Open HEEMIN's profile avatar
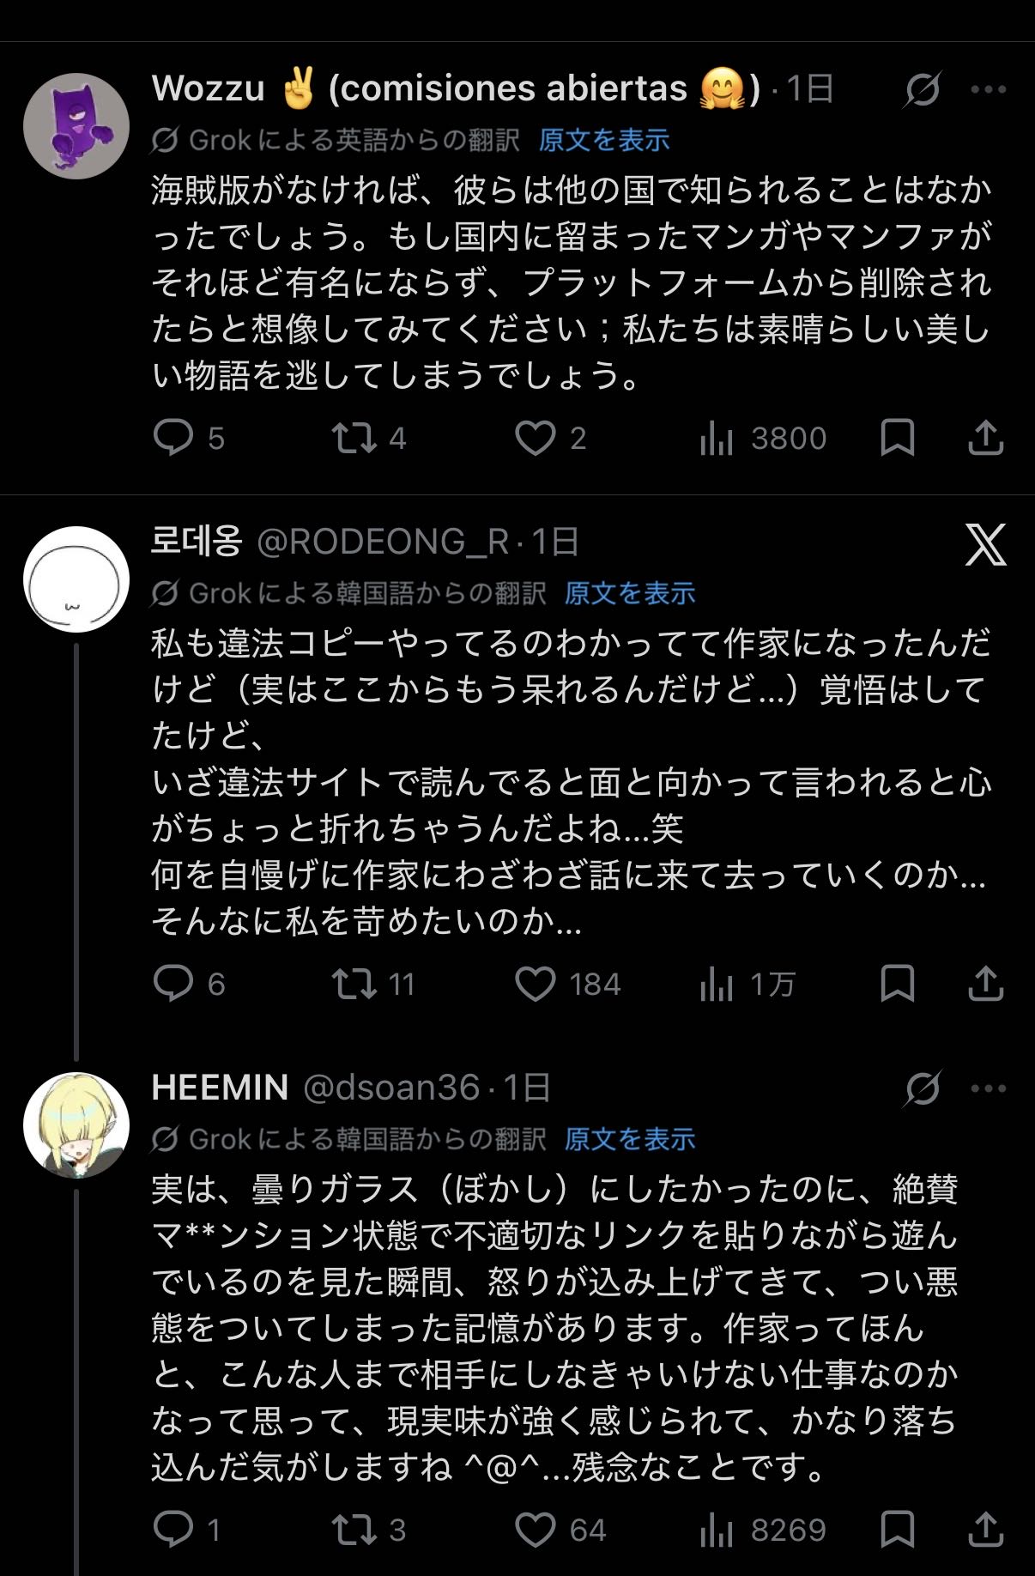 tap(76, 1124)
